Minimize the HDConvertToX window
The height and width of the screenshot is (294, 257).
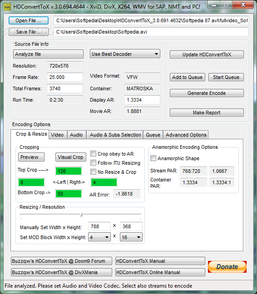(x=214, y=5)
